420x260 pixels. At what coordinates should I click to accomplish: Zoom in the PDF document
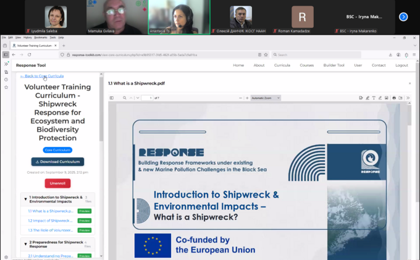pyautogui.click(x=247, y=98)
